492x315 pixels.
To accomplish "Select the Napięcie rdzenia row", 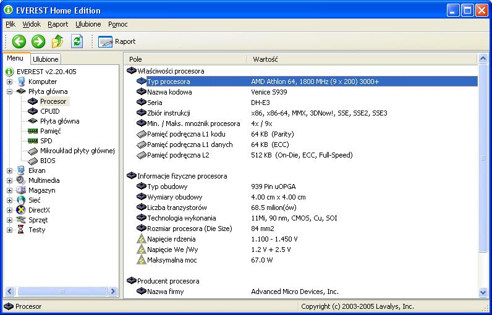I will [171, 239].
